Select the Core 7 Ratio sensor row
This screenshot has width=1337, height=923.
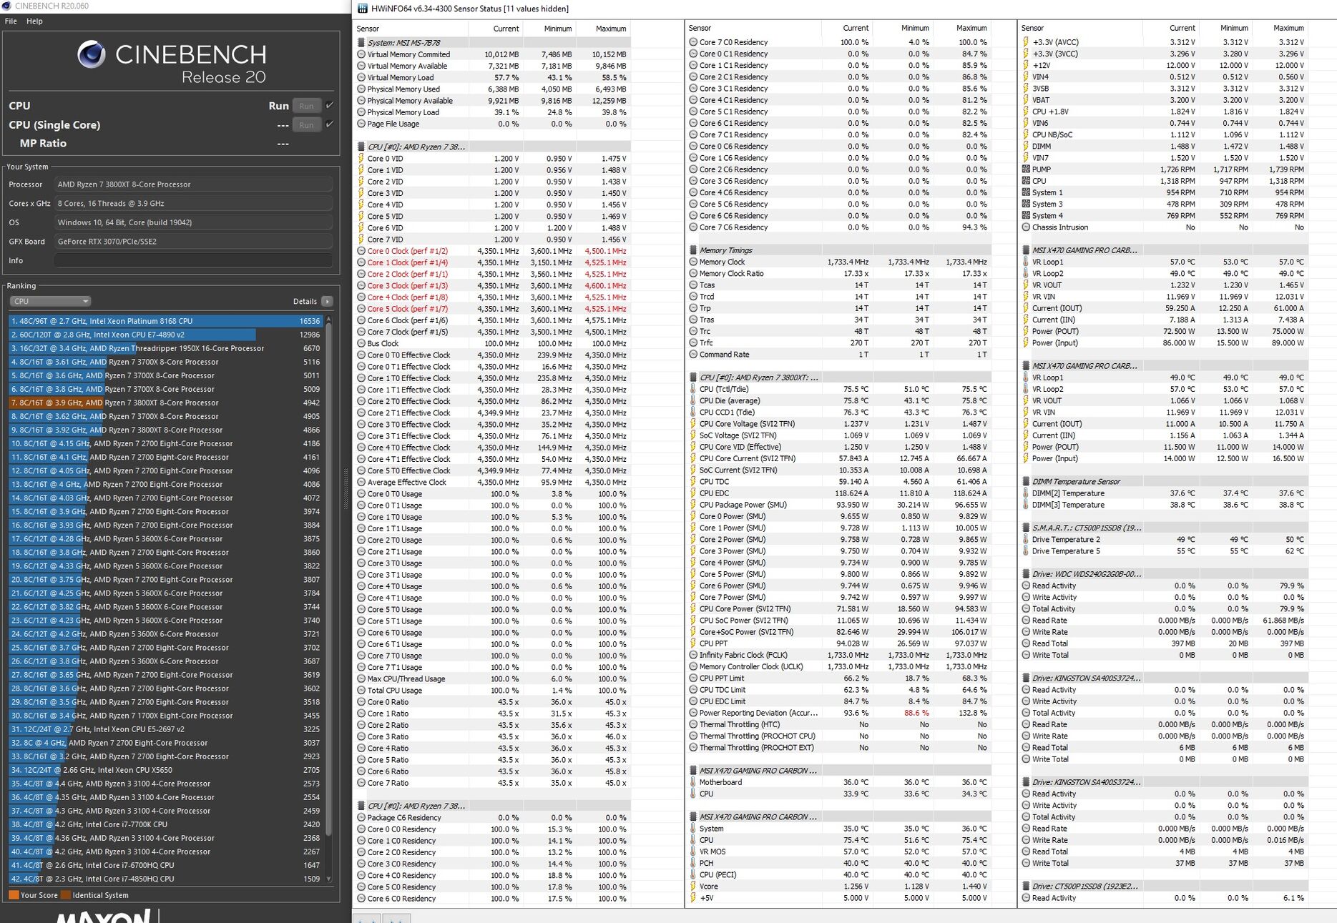point(492,783)
